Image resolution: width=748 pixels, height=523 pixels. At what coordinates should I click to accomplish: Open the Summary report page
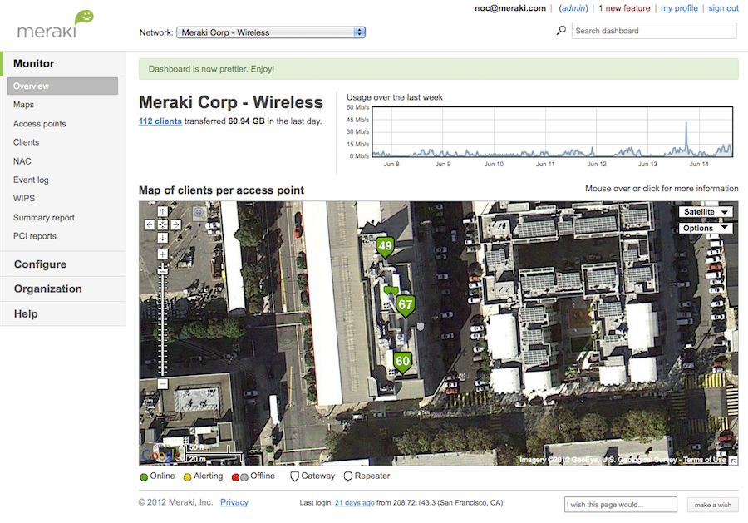click(x=44, y=218)
